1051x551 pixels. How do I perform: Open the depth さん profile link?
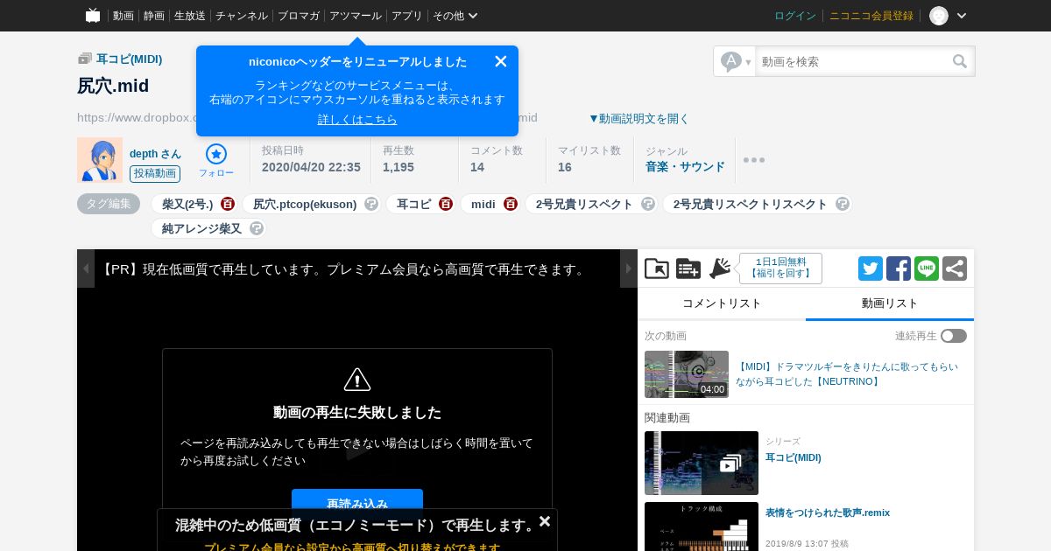tap(155, 153)
